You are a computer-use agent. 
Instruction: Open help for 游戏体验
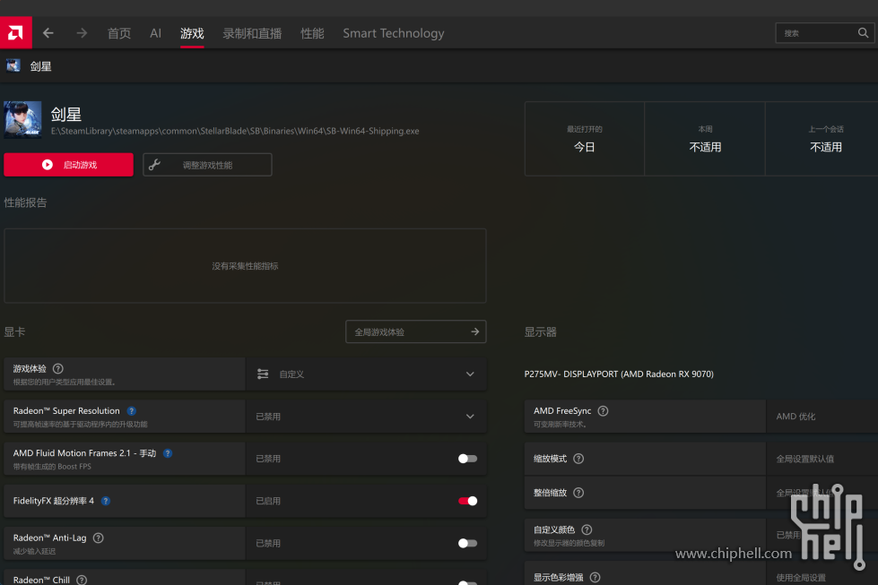tap(57, 368)
